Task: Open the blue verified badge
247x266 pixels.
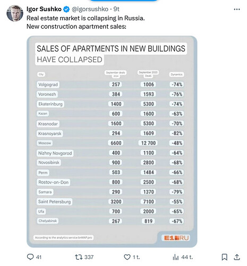Action: (x=66, y=9)
